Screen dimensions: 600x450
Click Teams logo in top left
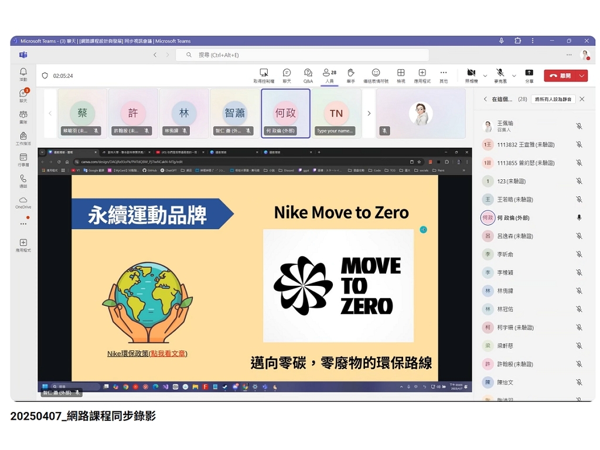coord(23,55)
